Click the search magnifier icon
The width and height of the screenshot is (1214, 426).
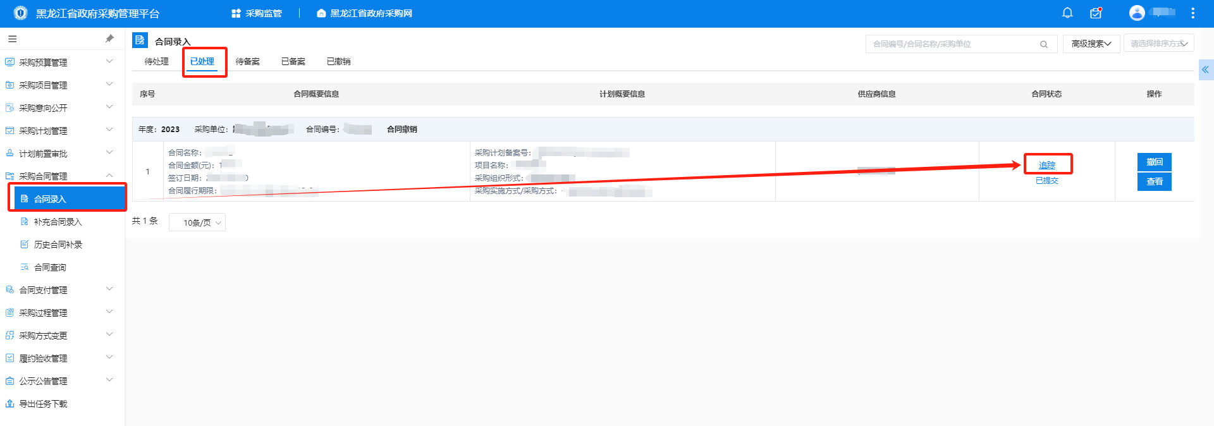point(1044,44)
